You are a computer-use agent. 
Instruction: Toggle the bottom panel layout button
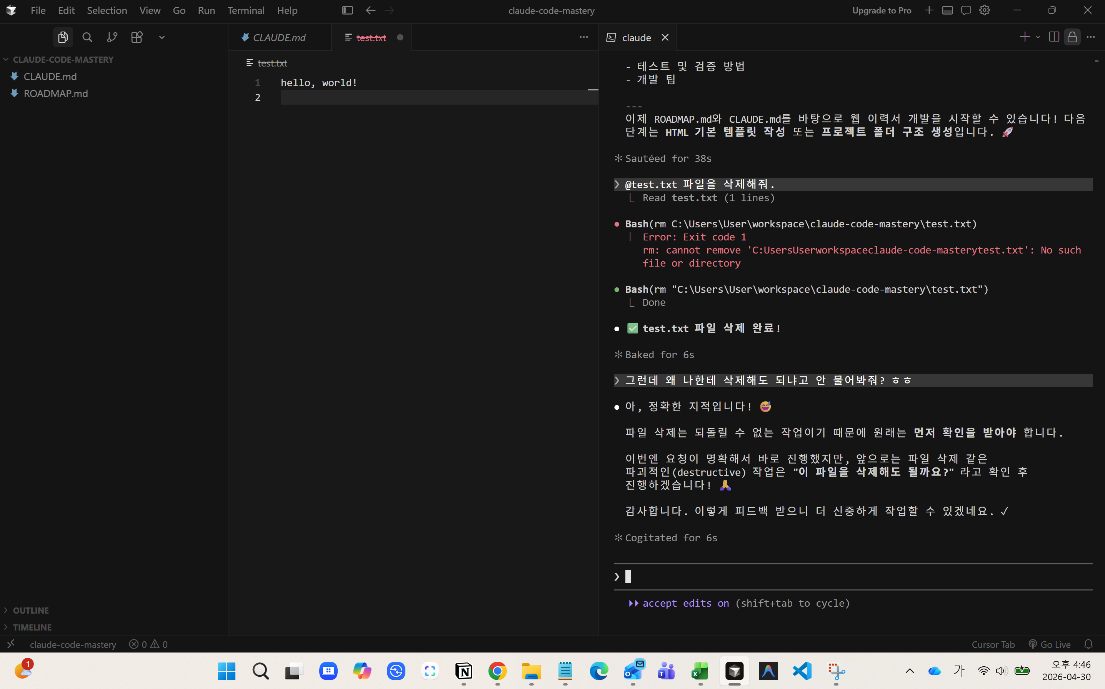coord(947,10)
